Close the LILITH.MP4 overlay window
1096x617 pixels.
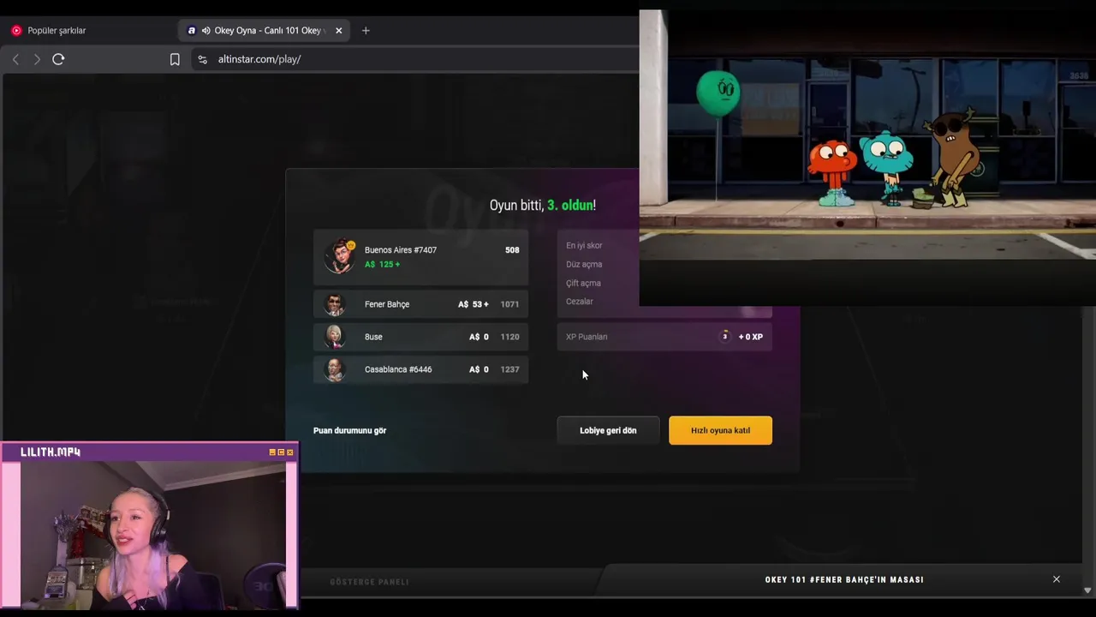(290, 452)
